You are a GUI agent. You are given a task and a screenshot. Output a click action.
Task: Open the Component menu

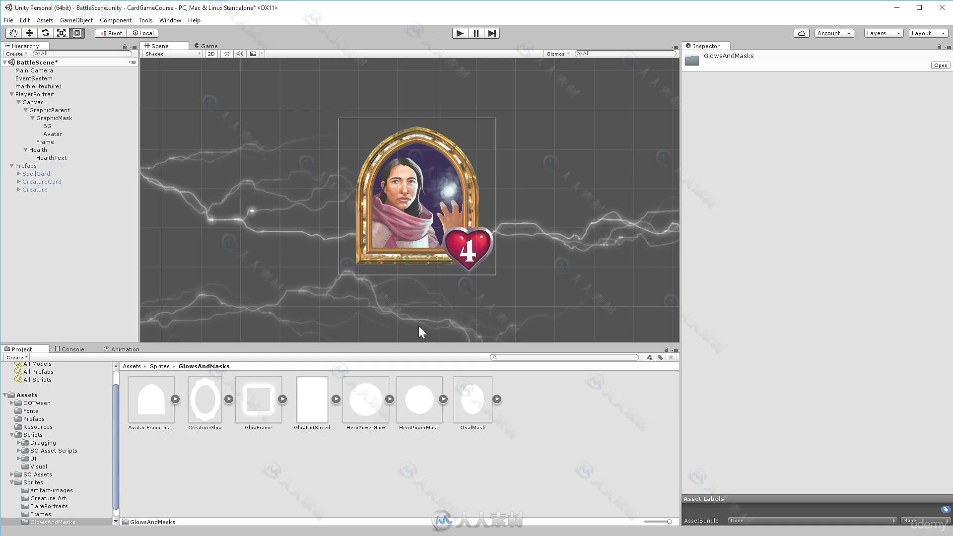115,20
